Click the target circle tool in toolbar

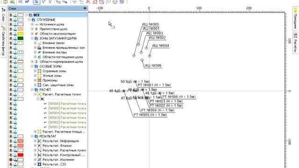tap(115, 2)
